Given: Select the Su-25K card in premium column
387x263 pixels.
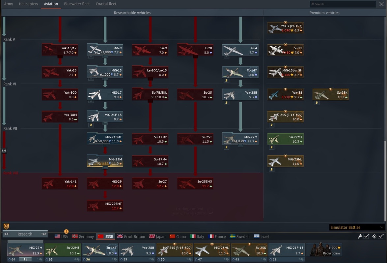Looking at the screenshot, I should pos(331,94).
